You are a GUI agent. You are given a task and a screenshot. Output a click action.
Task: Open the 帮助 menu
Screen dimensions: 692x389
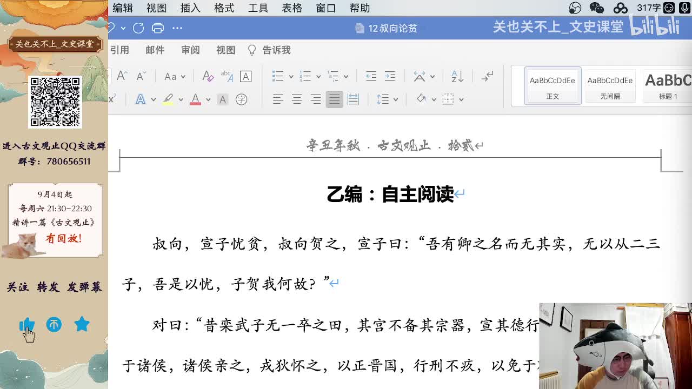point(360,8)
